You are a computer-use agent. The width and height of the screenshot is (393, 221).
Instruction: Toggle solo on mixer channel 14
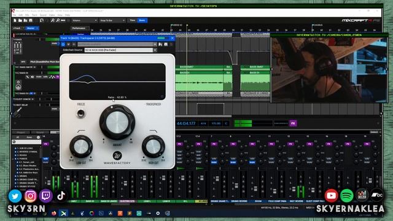point(45,158)
